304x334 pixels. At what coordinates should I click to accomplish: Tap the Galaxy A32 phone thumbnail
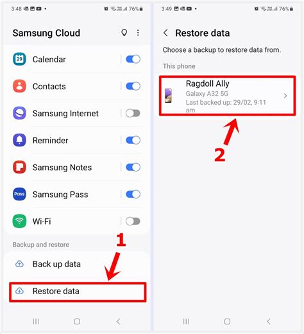168,96
